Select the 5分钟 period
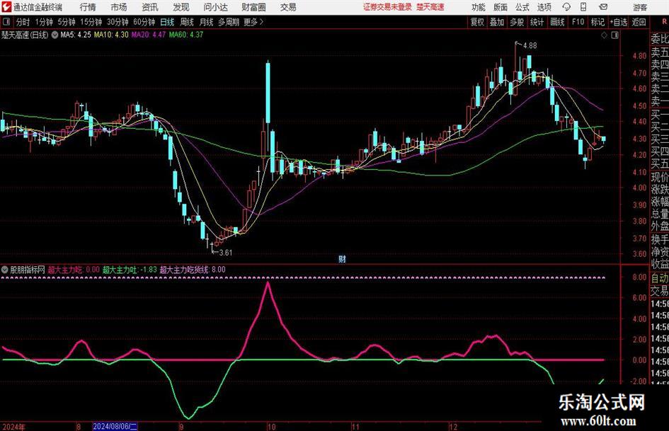Viewport: 669px width, 431px height. [x=67, y=22]
